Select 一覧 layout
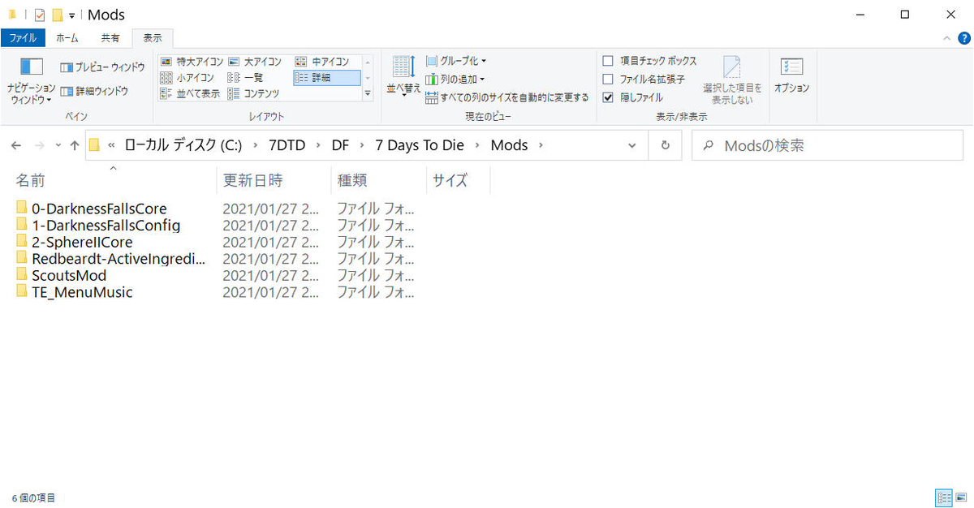The width and height of the screenshot is (974, 508). click(x=245, y=78)
